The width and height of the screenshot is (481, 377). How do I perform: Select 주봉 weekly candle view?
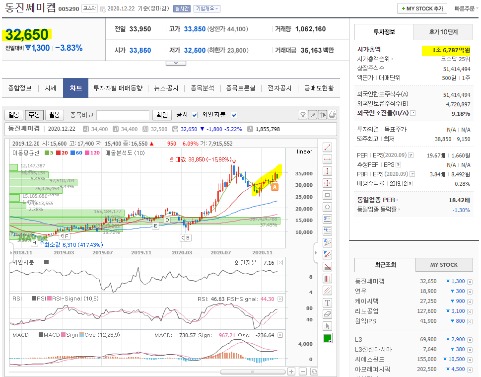pos(34,115)
